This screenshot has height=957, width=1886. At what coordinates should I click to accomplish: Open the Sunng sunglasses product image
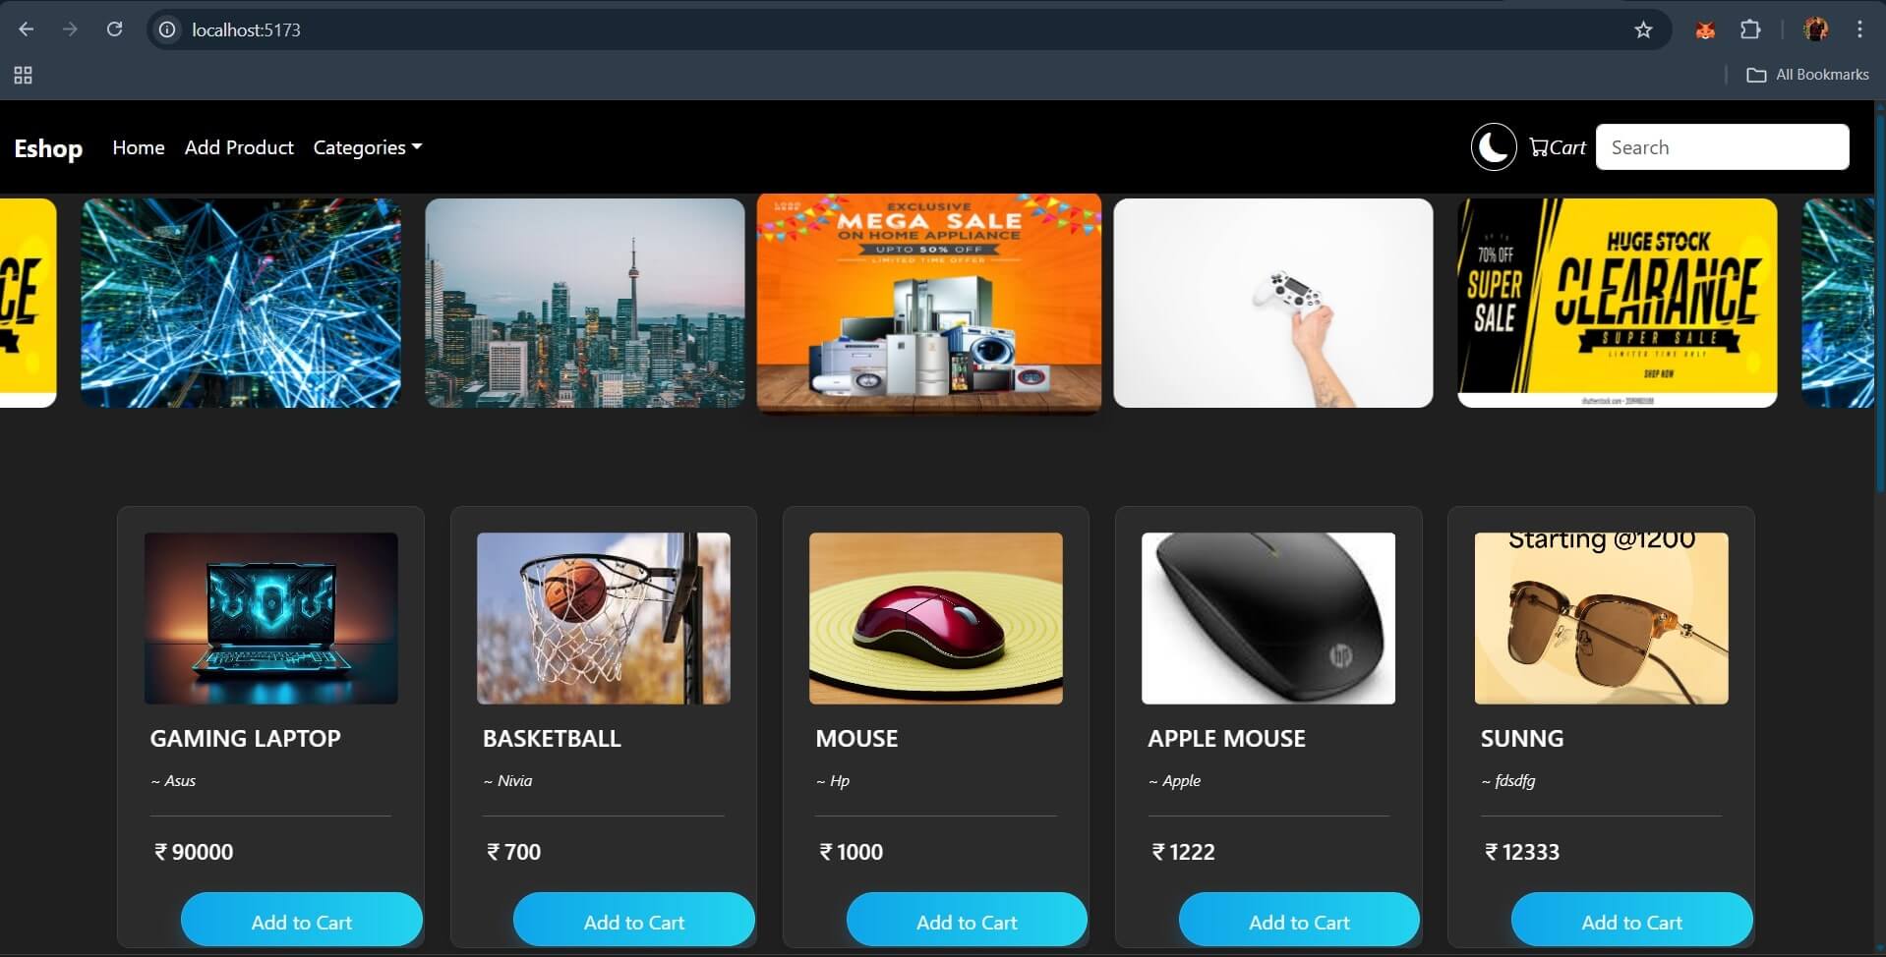(1601, 618)
